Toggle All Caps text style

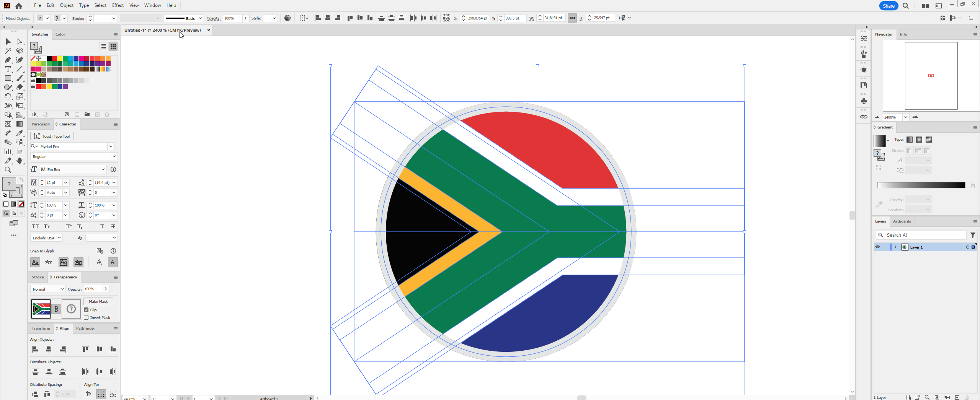point(35,227)
